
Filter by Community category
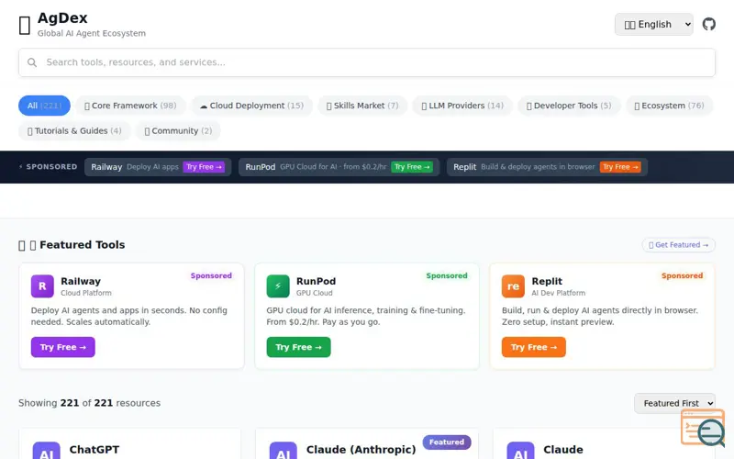coord(178,130)
